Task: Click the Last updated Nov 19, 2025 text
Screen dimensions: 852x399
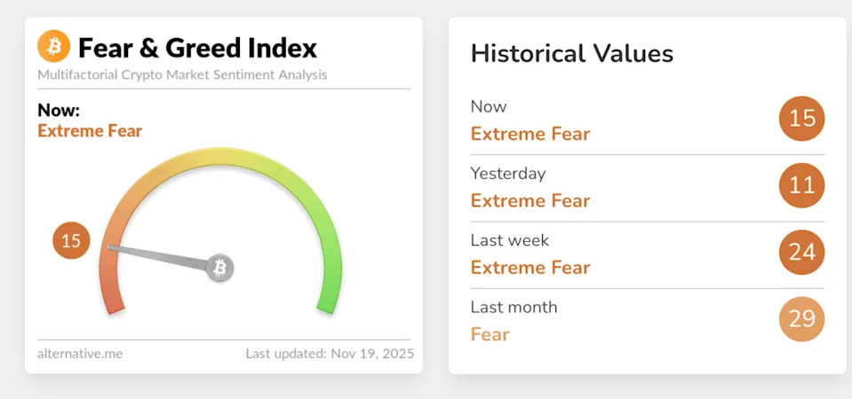Action: (329, 354)
